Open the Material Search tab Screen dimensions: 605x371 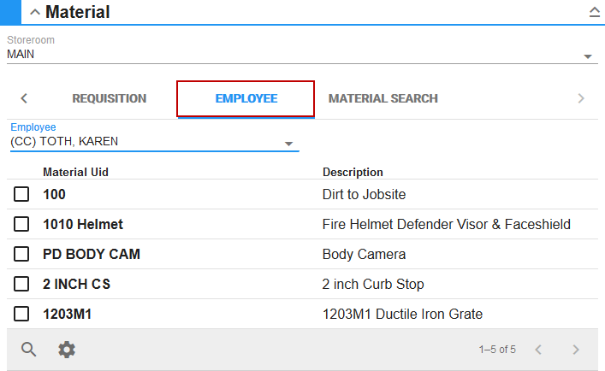(x=383, y=98)
